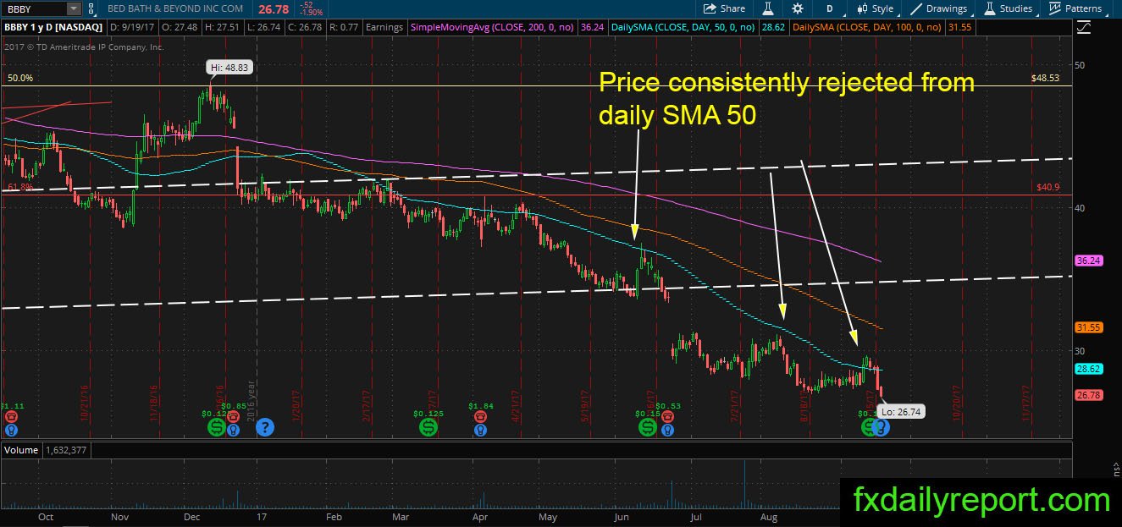Click the green dividend icon near December
The height and width of the screenshot is (527, 1122).
tap(216, 428)
